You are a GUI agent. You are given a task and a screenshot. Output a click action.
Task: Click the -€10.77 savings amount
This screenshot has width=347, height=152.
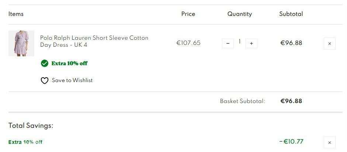pos(291,142)
